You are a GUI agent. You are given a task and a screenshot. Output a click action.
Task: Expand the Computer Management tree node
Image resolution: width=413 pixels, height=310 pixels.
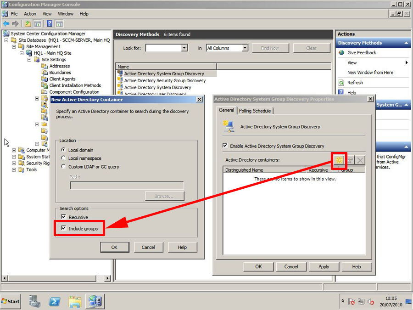(x=14, y=150)
